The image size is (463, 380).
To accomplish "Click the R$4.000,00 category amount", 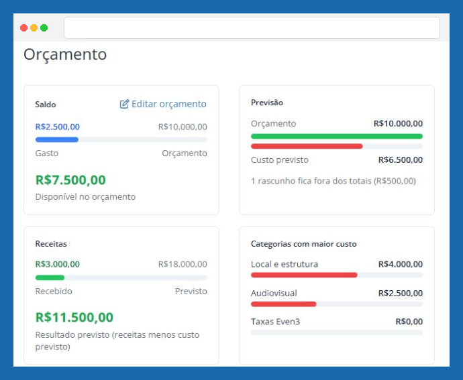I will coord(401,264).
